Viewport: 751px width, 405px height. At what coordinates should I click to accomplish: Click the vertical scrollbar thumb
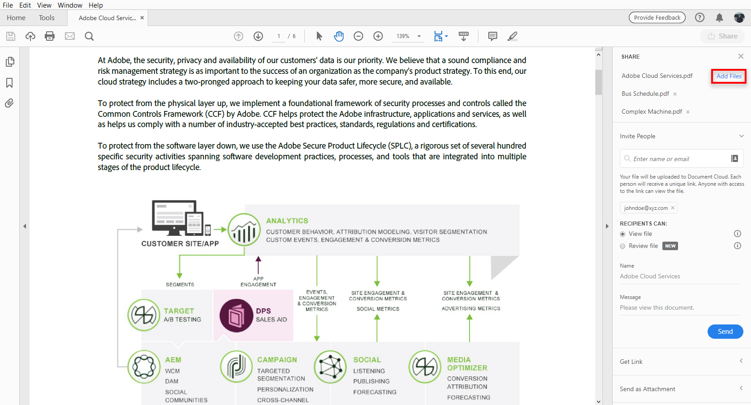598,82
